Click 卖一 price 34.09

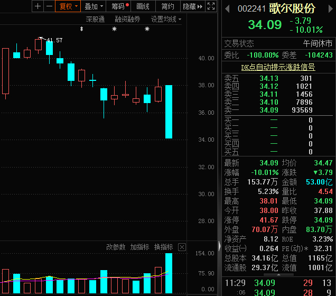(x=269, y=110)
